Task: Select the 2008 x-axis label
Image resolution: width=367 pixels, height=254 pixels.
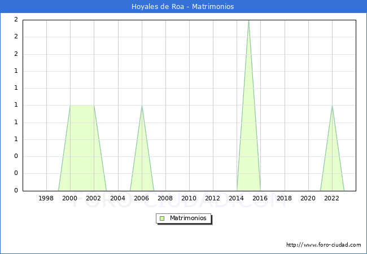Action: 165,198
